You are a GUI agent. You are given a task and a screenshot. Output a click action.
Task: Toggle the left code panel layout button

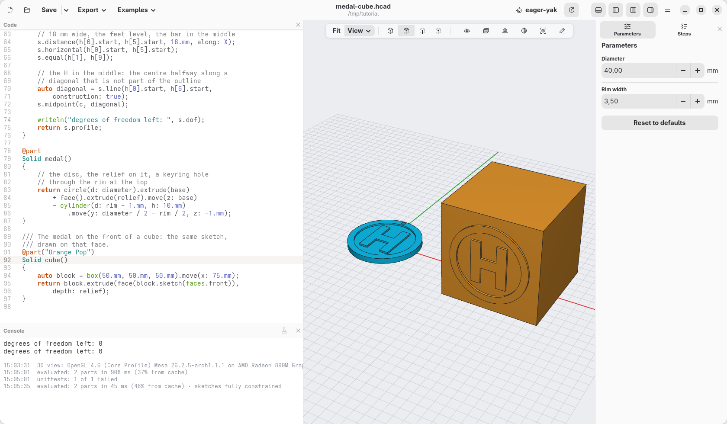coord(616,10)
